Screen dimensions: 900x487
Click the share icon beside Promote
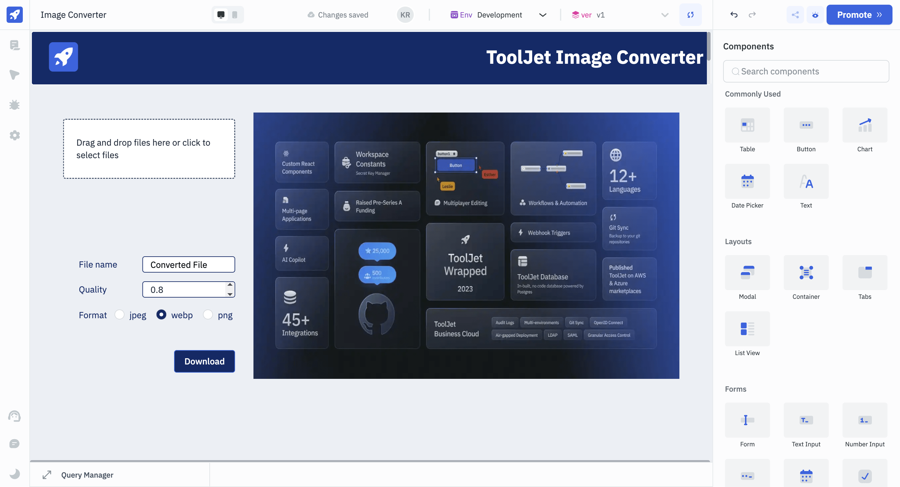795,15
